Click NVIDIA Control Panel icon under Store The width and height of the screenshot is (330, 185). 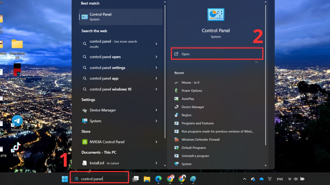85,142
